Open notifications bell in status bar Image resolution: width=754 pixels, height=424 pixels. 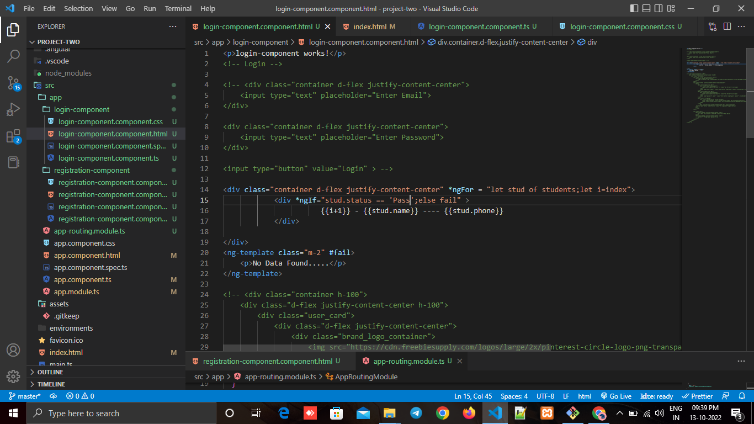pyautogui.click(x=743, y=396)
